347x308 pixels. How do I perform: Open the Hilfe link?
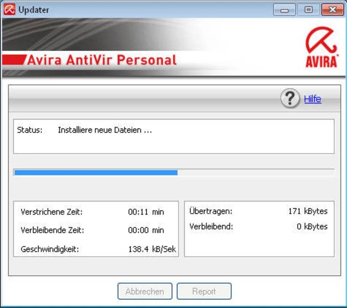(312, 99)
